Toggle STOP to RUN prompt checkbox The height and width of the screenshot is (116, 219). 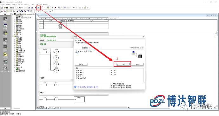[111, 87]
